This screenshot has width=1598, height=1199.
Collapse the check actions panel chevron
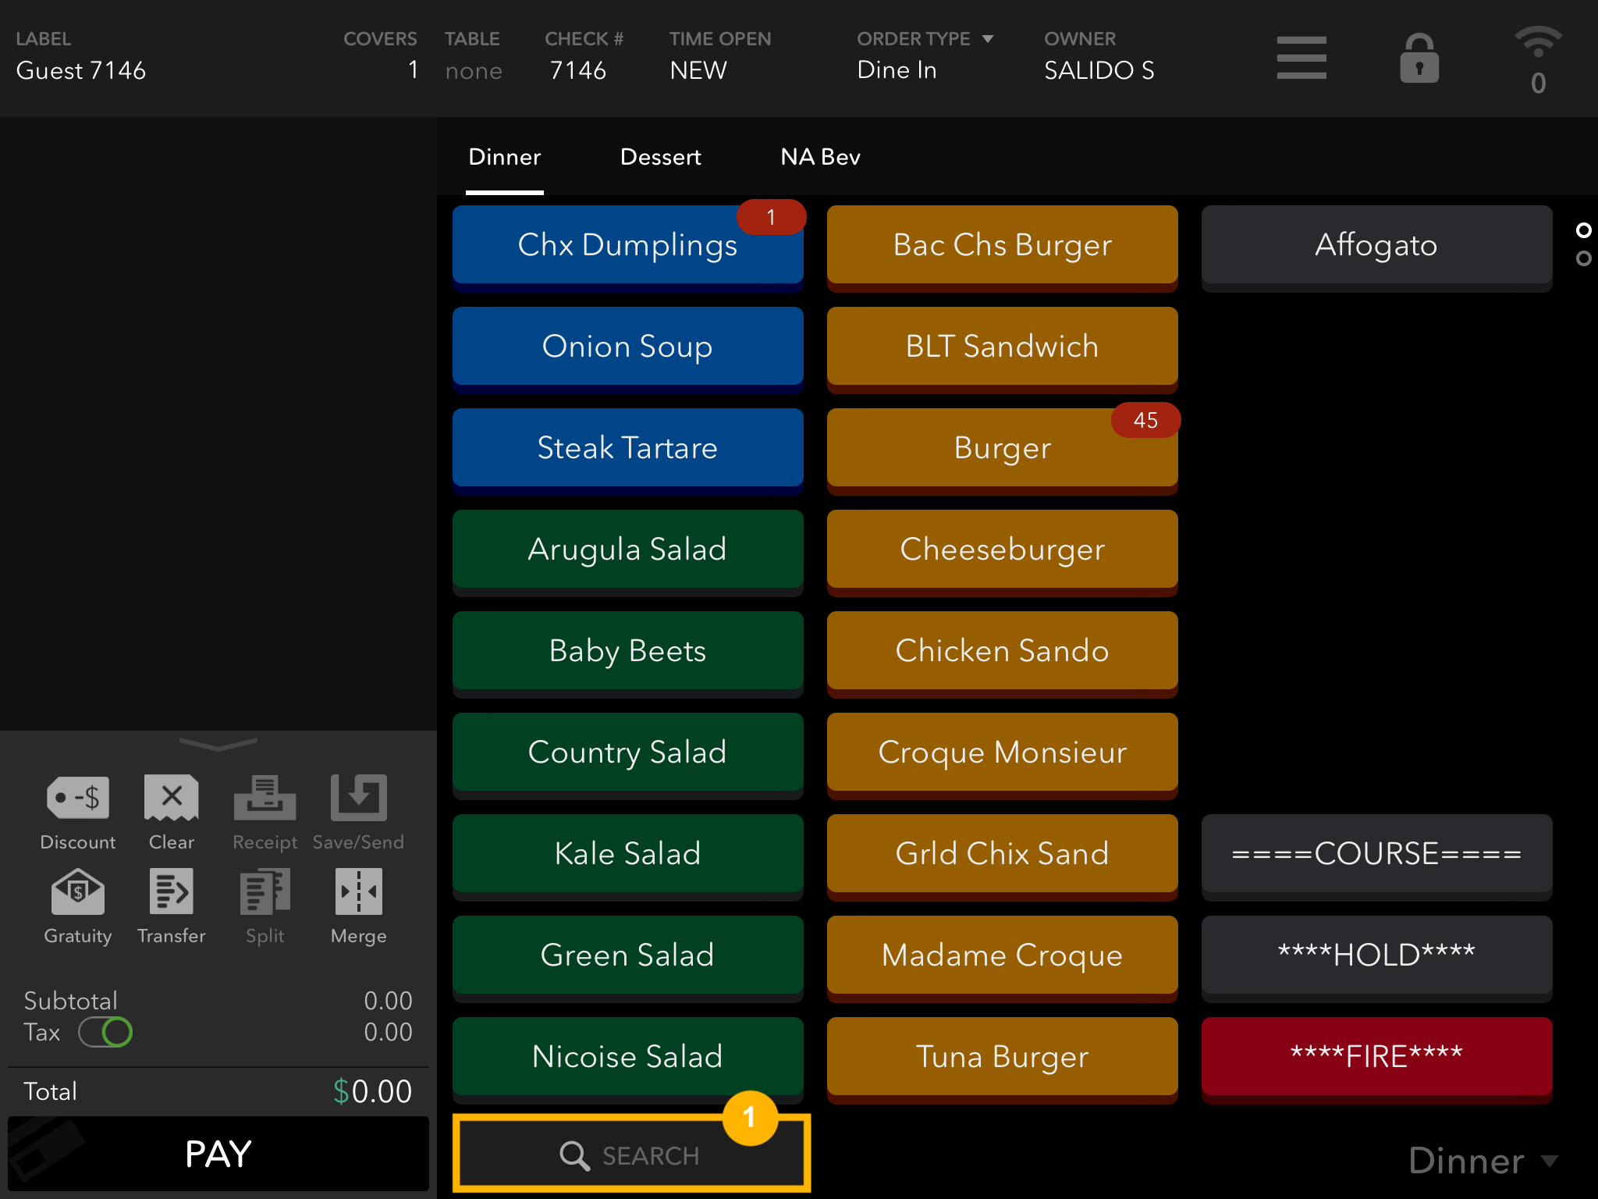point(218,744)
